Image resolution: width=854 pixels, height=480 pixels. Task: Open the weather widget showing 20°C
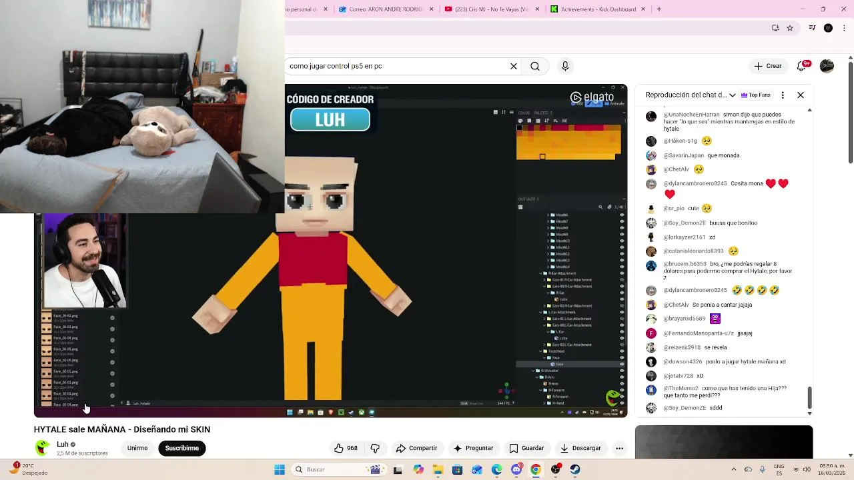pos(28,469)
